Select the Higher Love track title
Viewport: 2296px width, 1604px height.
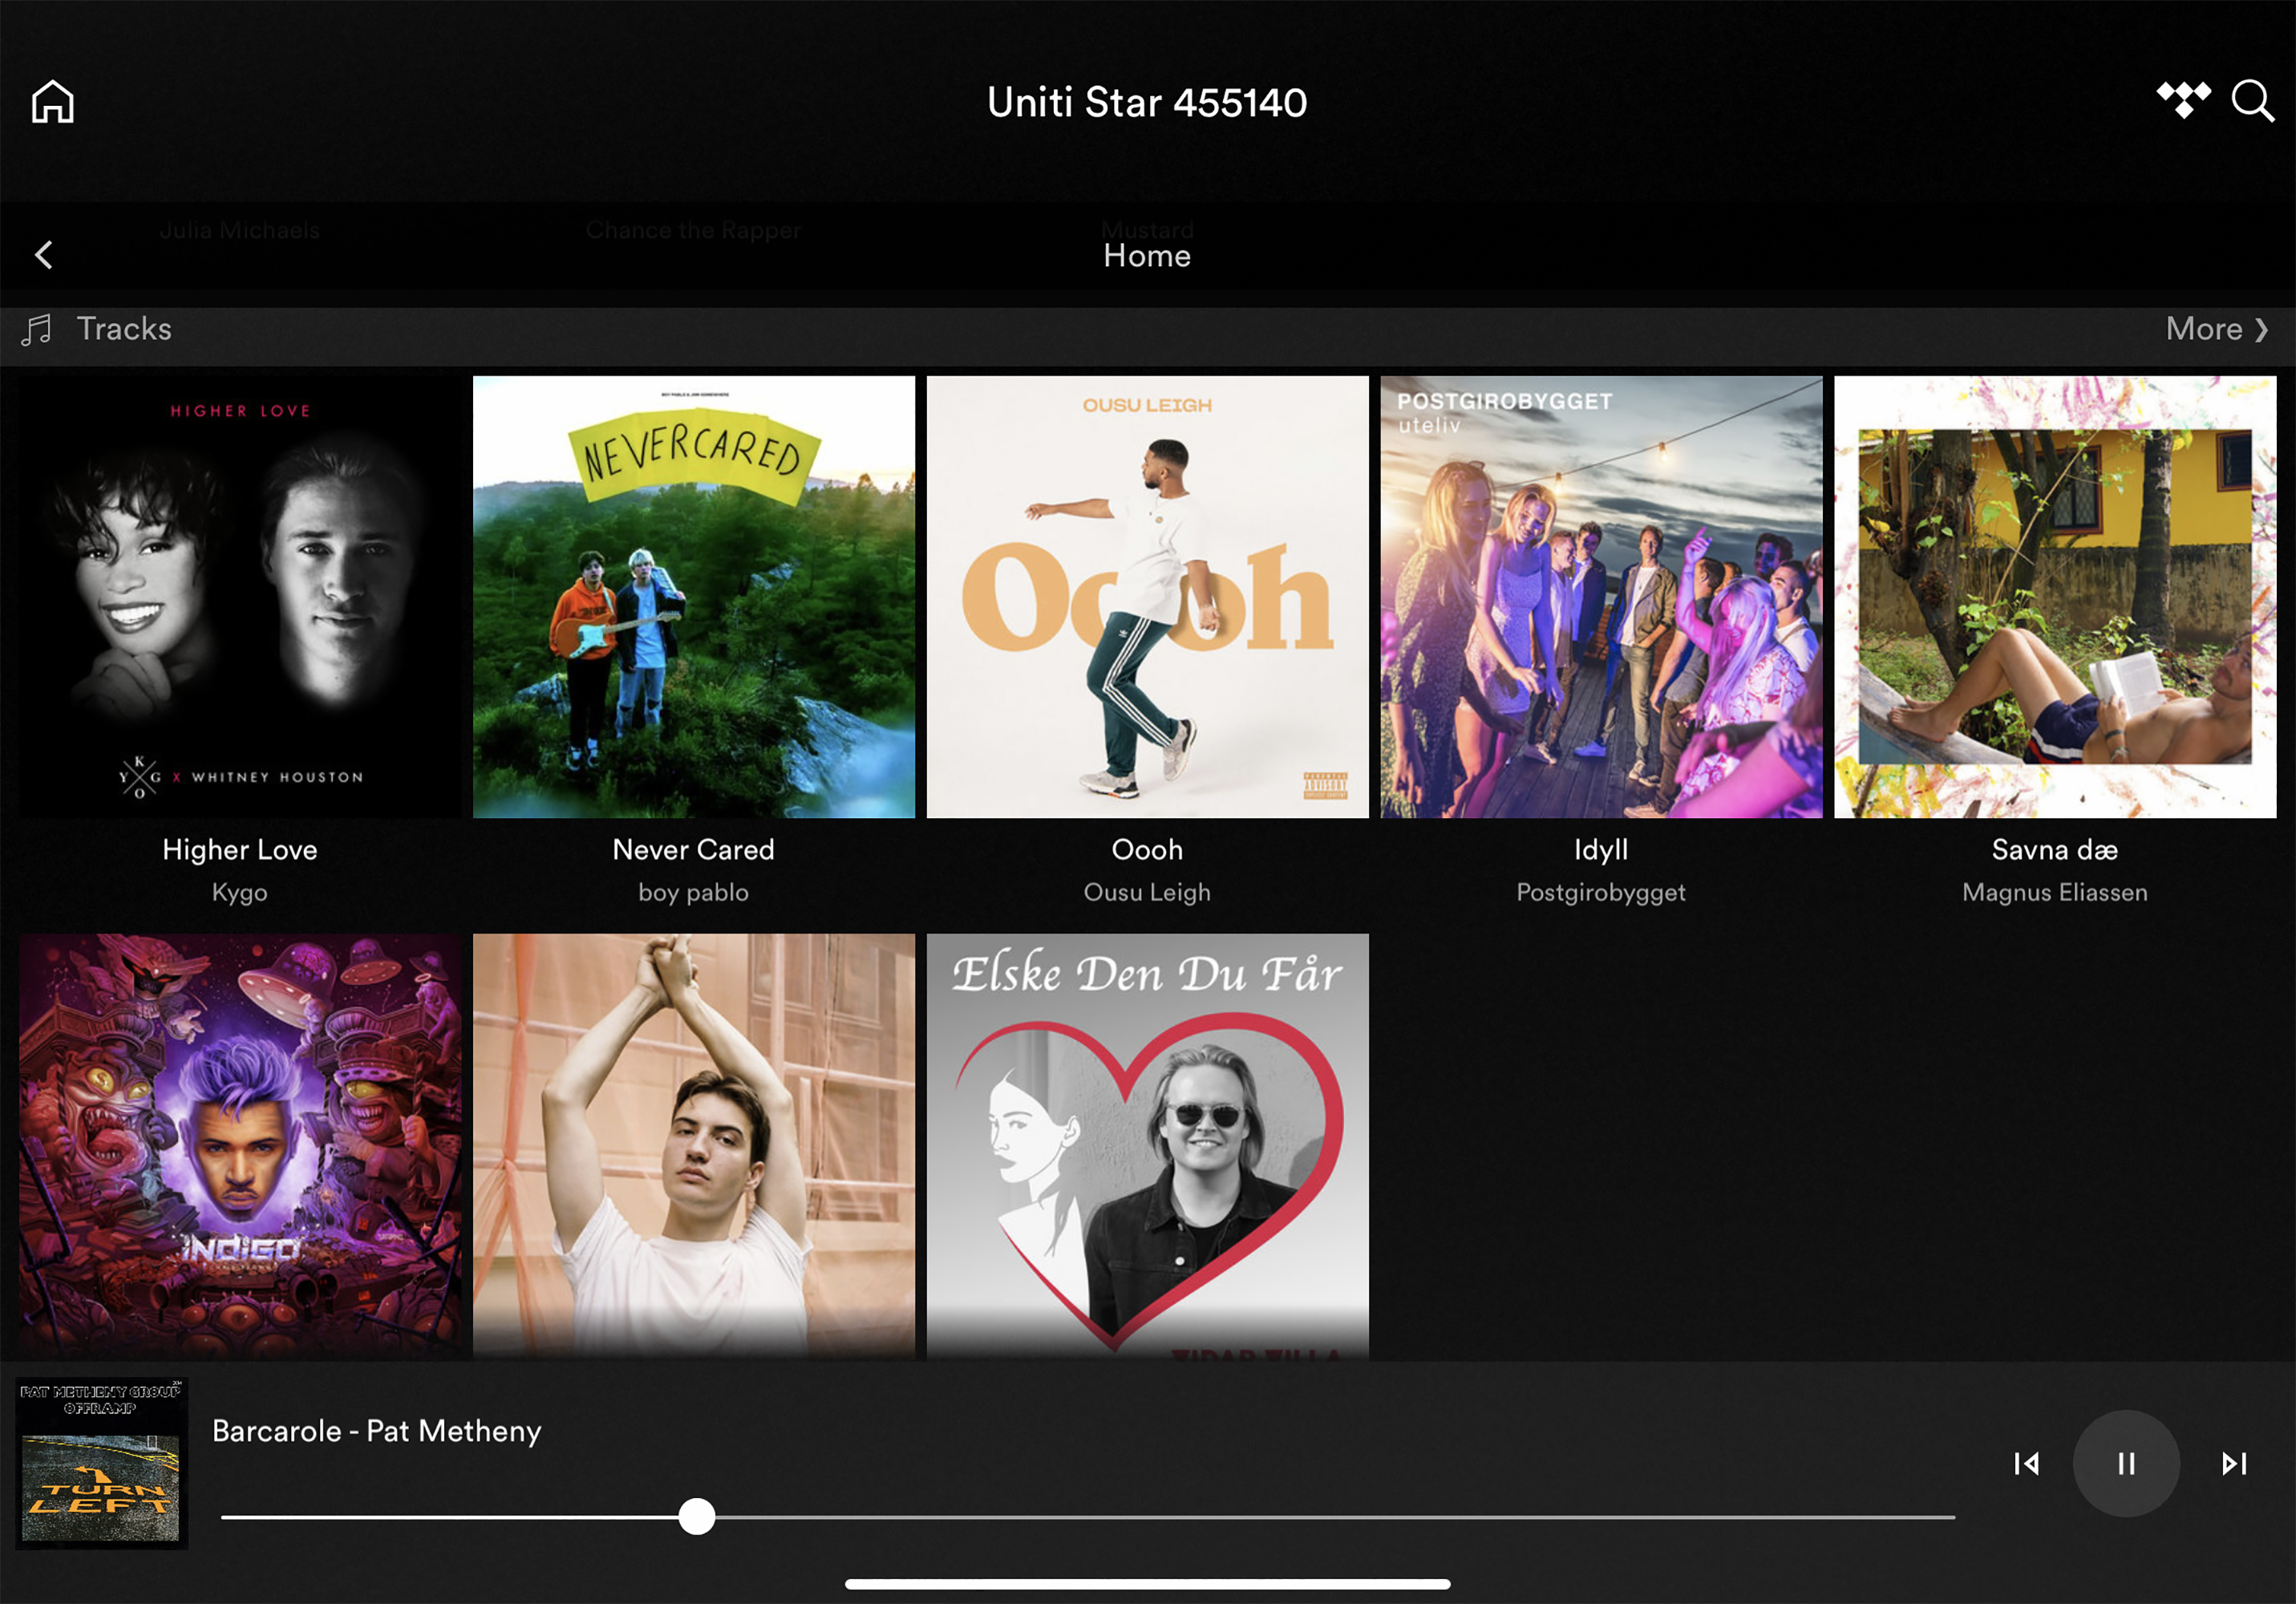coord(240,850)
